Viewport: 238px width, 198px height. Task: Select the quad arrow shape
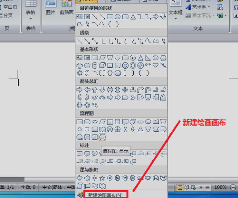point(125,90)
